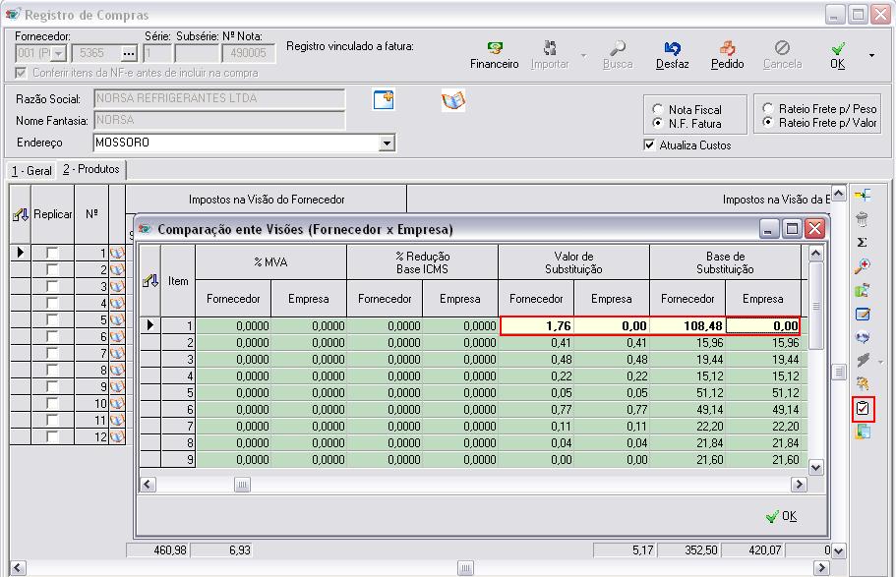
Task: Switch to the 1 - Geral tab
Action: (x=31, y=171)
